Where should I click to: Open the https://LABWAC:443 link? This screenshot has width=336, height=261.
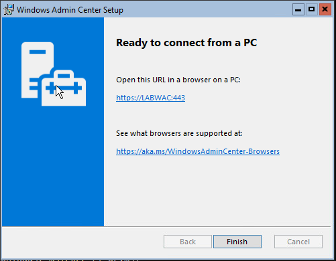(150, 98)
